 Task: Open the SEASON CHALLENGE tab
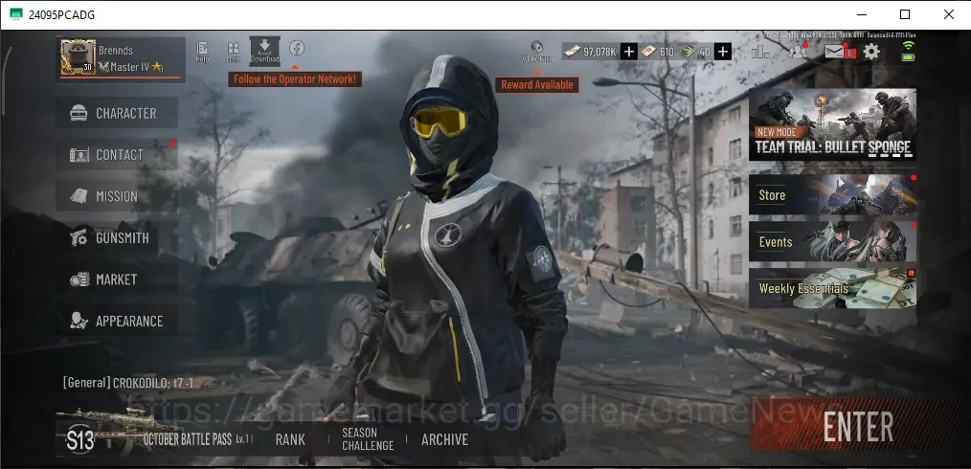[x=368, y=439]
